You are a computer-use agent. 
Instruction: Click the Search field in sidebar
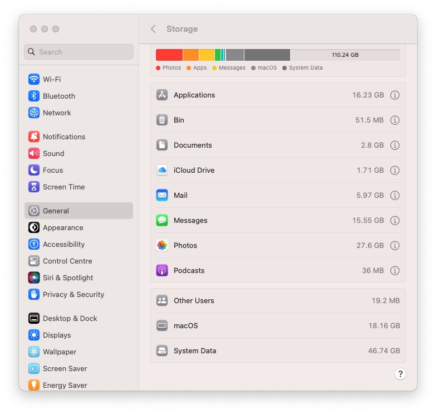79,52
